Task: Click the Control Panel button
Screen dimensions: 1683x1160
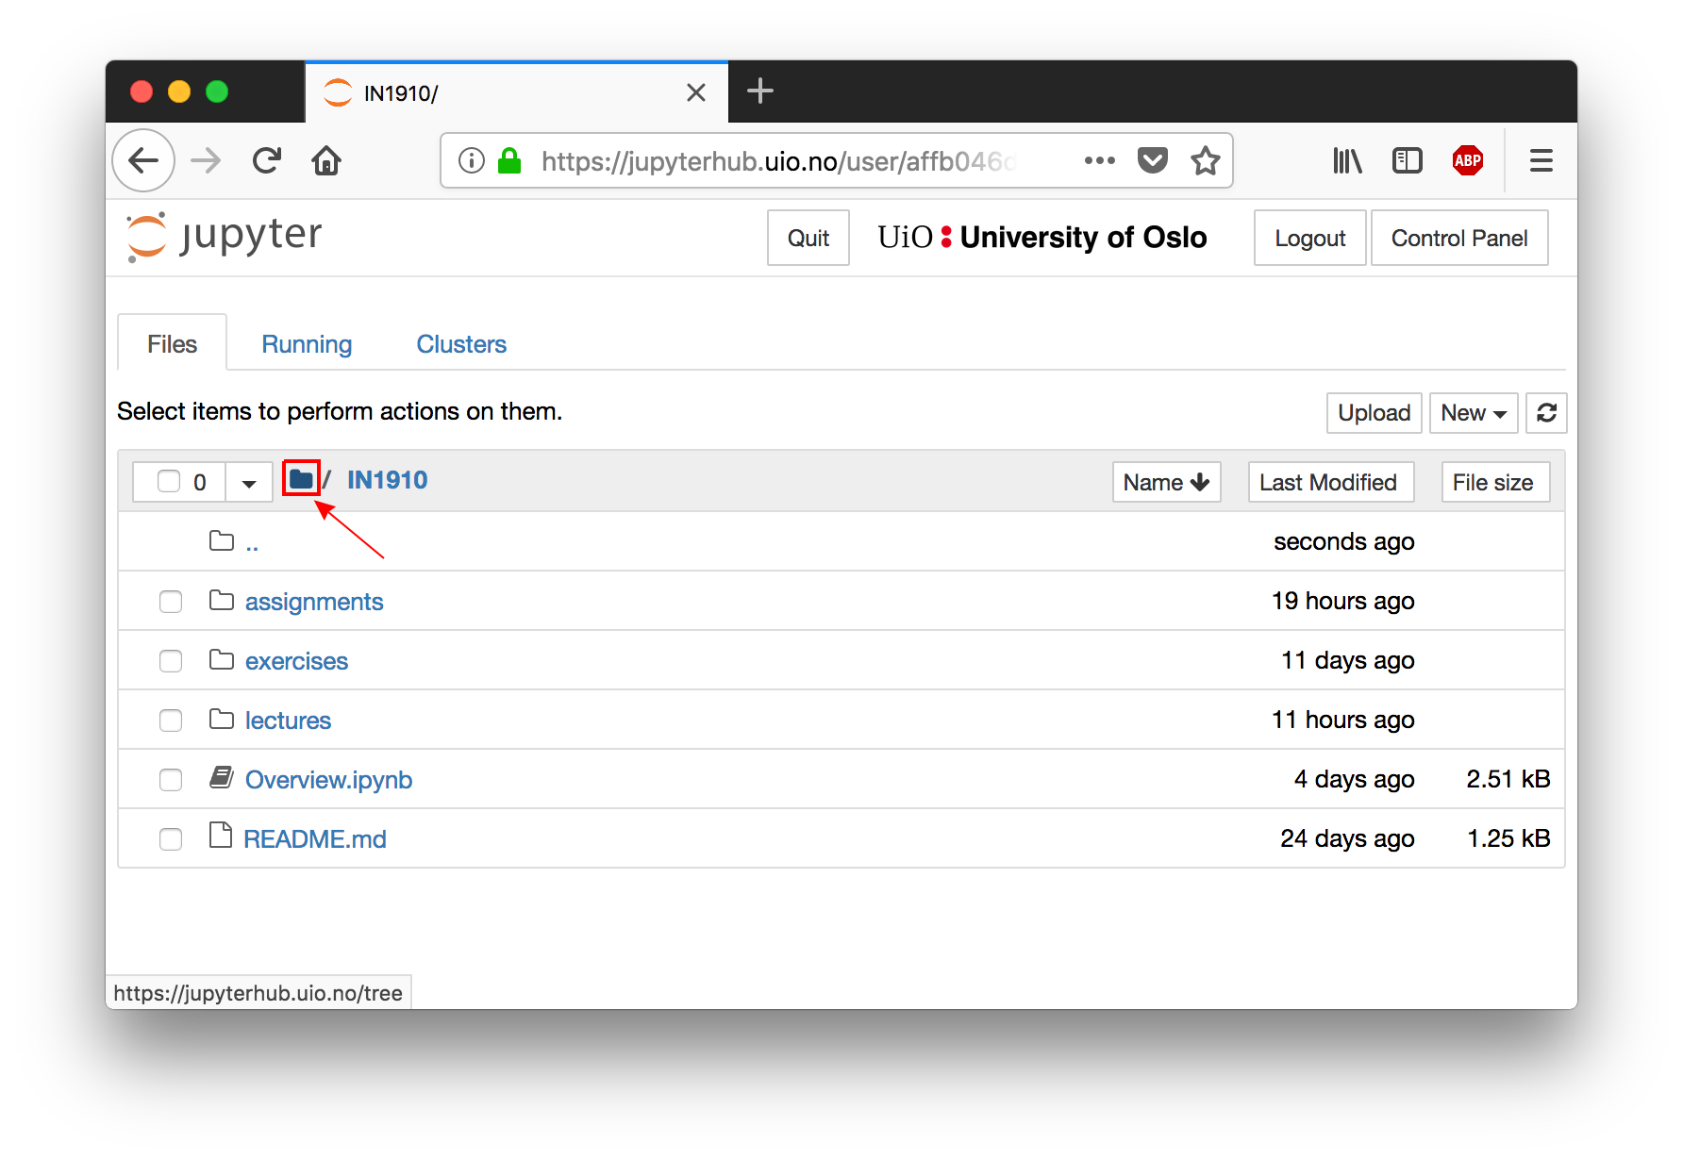Action: 1459,238
